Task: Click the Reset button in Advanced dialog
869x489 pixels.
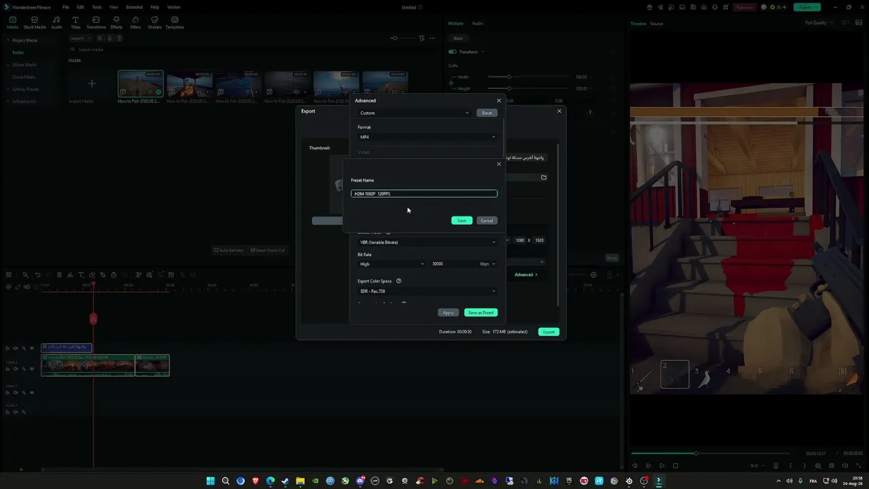Action: [x=487, y=113]
